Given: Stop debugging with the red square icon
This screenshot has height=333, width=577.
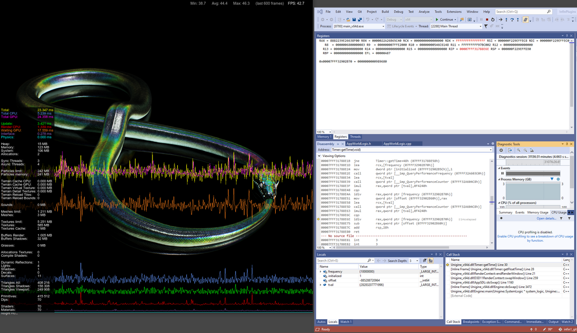Looking at the screenshot, I should click(487, 19).
